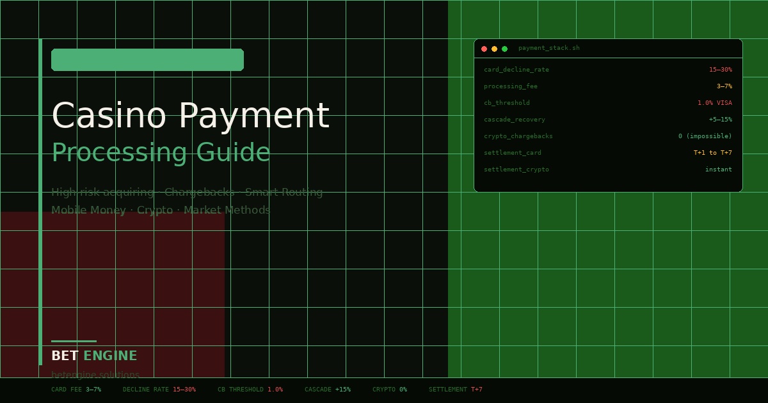Screen dimensions: 768x403
Task: Click CRYPTO 0% in footer
Action: pos(390,390)
